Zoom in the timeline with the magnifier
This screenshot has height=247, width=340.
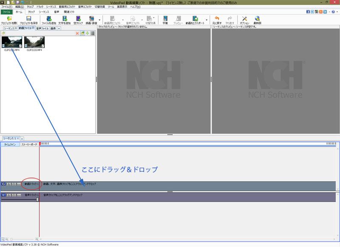pos(37,239)
